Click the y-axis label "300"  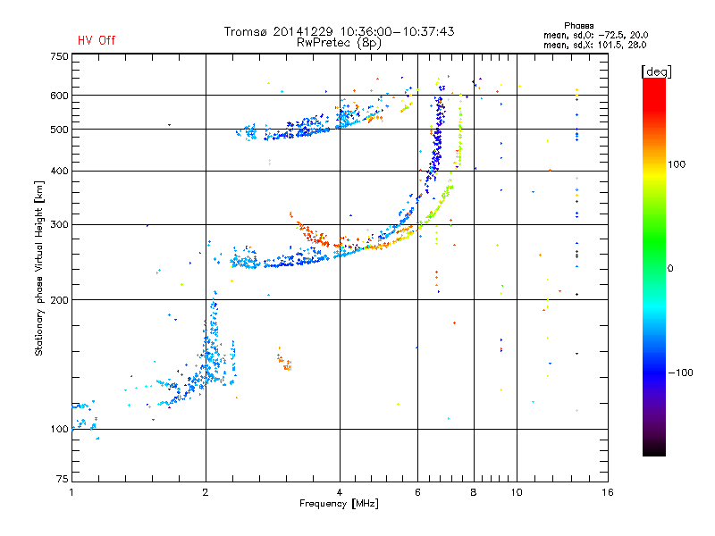click(59, 224)
